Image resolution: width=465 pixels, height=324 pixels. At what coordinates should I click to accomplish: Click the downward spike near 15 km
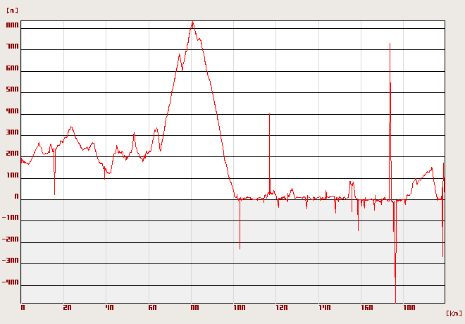coord(54,192)
